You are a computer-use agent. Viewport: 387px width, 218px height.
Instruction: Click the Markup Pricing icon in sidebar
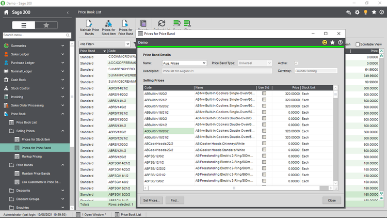tap(17, 157)
